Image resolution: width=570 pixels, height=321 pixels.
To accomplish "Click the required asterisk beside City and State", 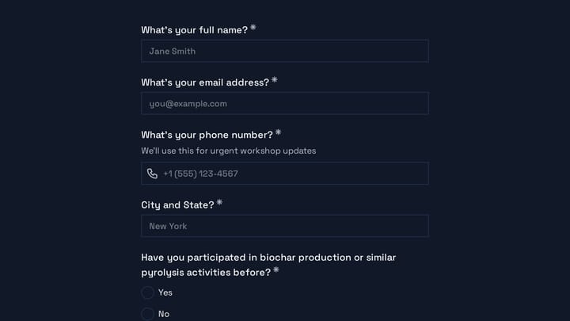I will [x=219, y=202].
